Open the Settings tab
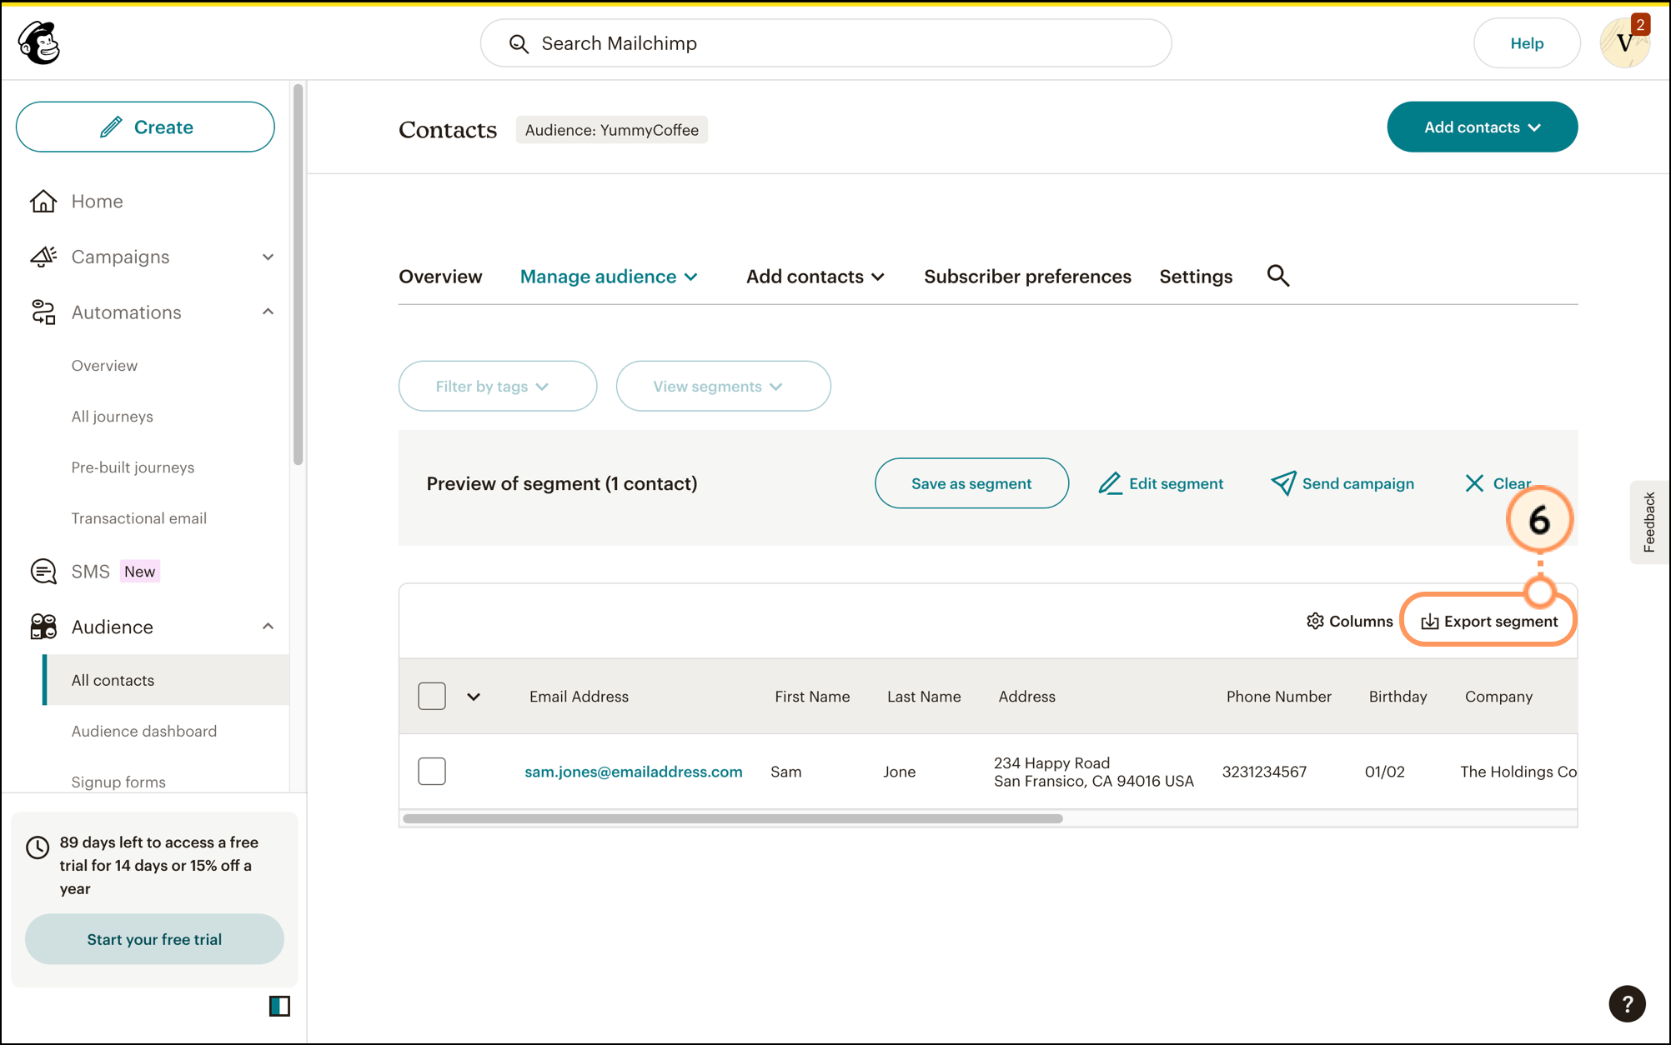This screenshot has width=1671, height=1045. (x=1196, y=277)
